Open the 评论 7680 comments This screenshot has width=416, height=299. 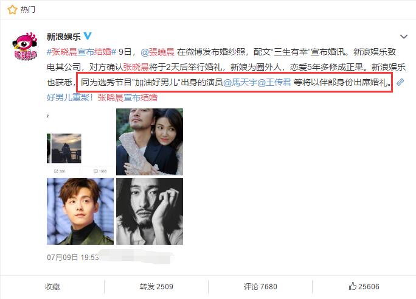pos(260,287)
